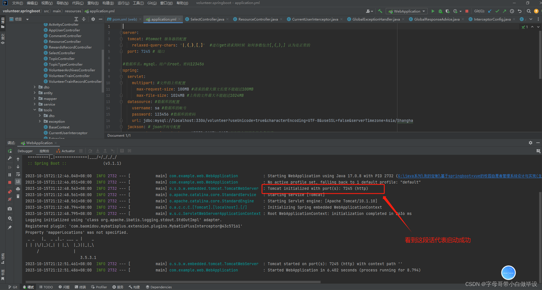
Task: Pin the debug tab
Action: pos(10,227)
